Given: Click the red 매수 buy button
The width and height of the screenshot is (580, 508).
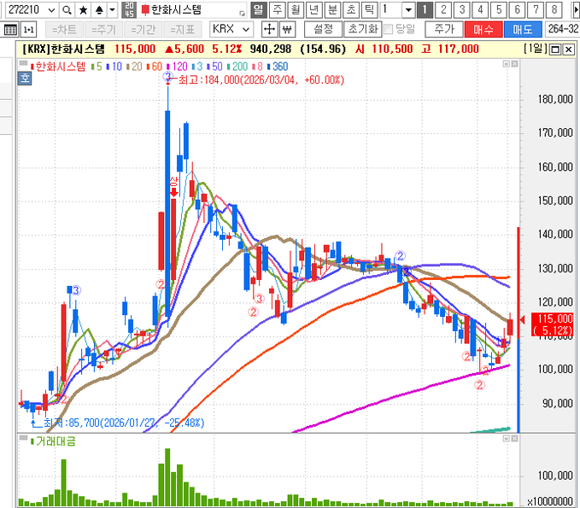Looking at the screenshot, I should click(x=483, y=29).
